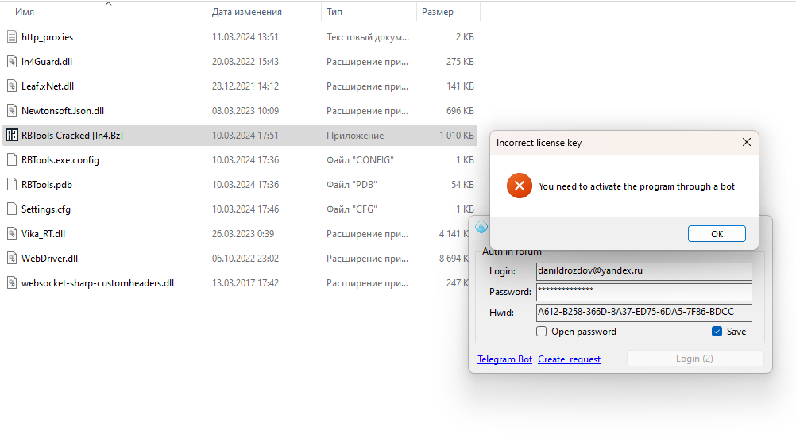Open the Create request link
Viewport: 796px width, 441px height.
point(569,359)
